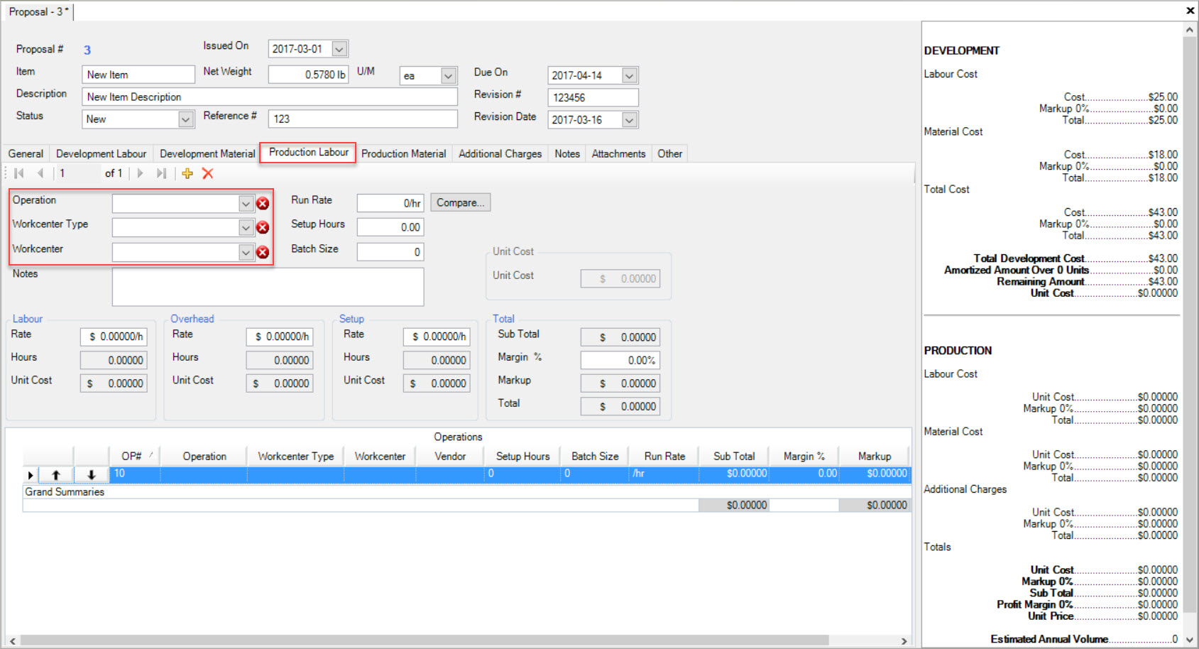Clear the Workcenter field red icon

click(263, 253)
